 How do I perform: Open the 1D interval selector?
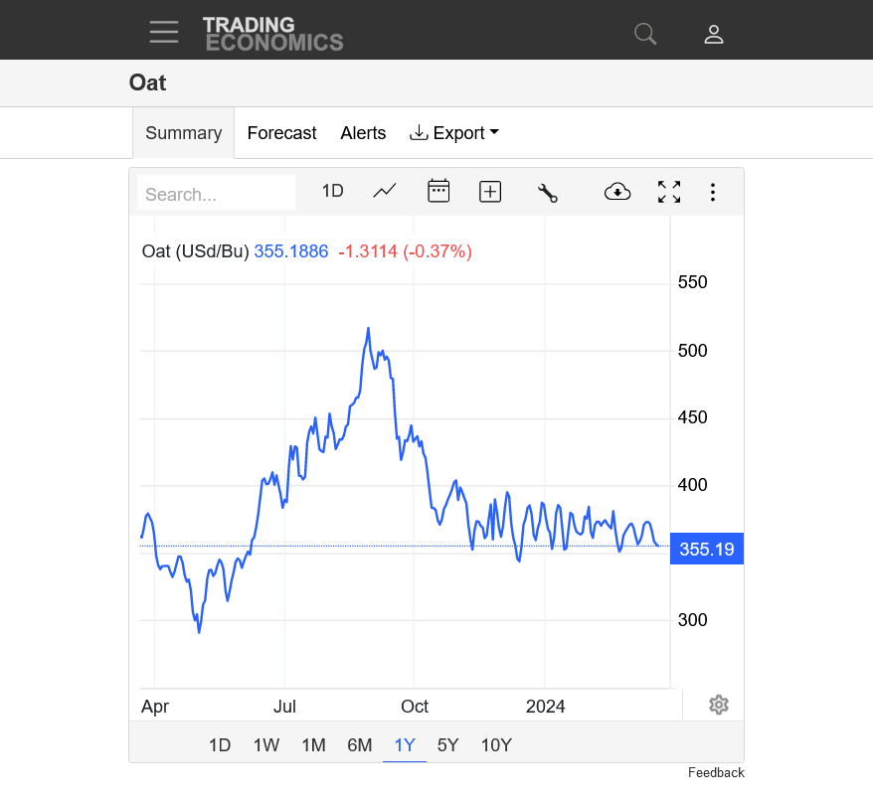(x=332, y=191)
